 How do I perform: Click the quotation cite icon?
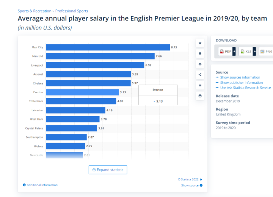(x=200, y=85)
